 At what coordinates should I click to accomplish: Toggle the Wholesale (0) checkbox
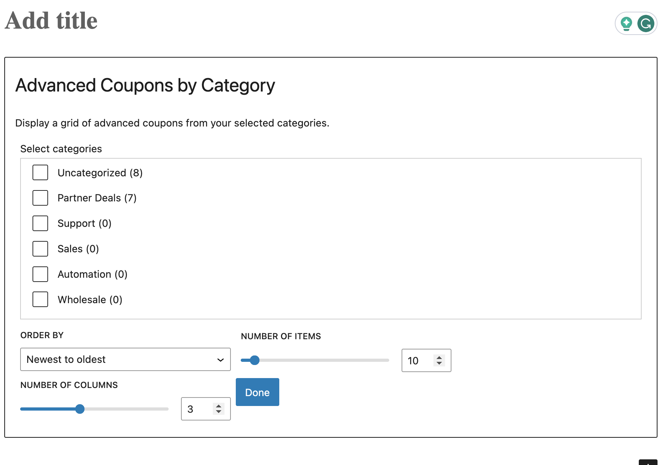[x=40, y=299]
